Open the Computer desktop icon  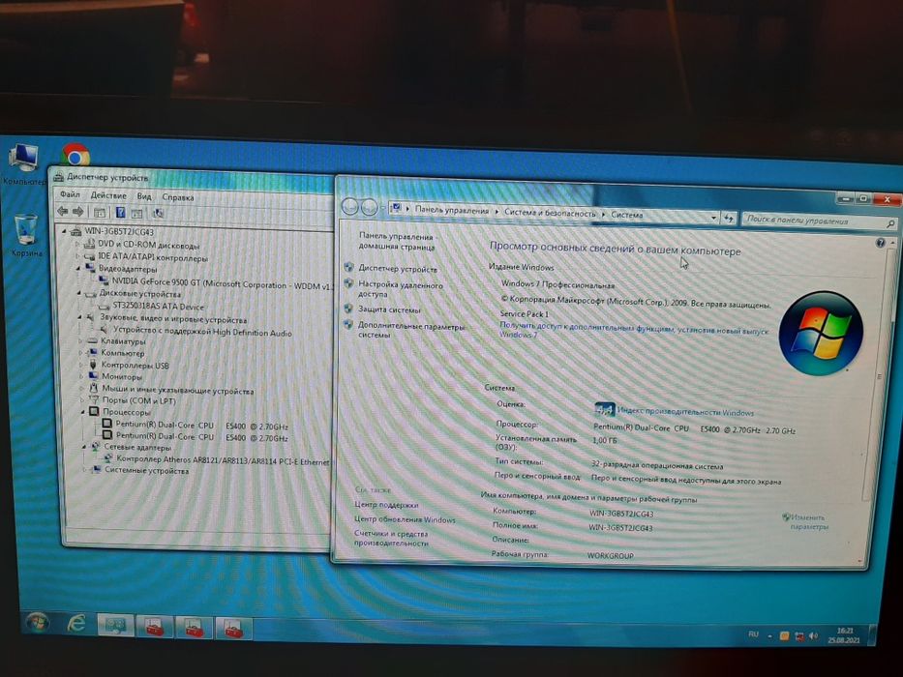click(x=23, y=164)
